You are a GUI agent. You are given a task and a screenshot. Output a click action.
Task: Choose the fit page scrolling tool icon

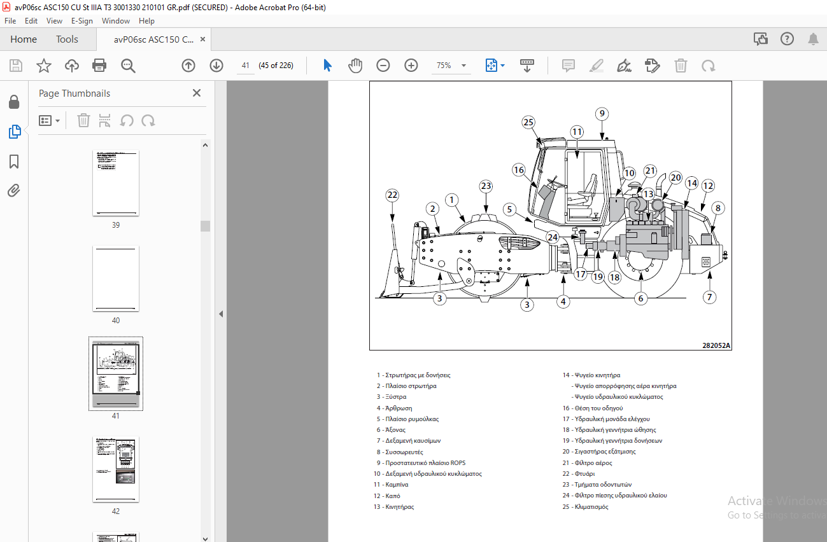click(x=491, y=66)
